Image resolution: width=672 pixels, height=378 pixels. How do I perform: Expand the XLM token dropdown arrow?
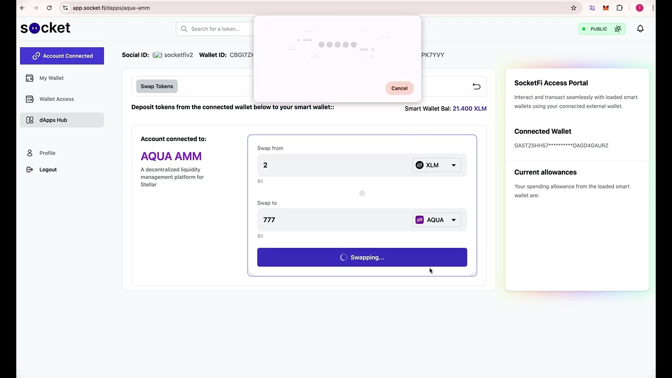tap(454, 165)
